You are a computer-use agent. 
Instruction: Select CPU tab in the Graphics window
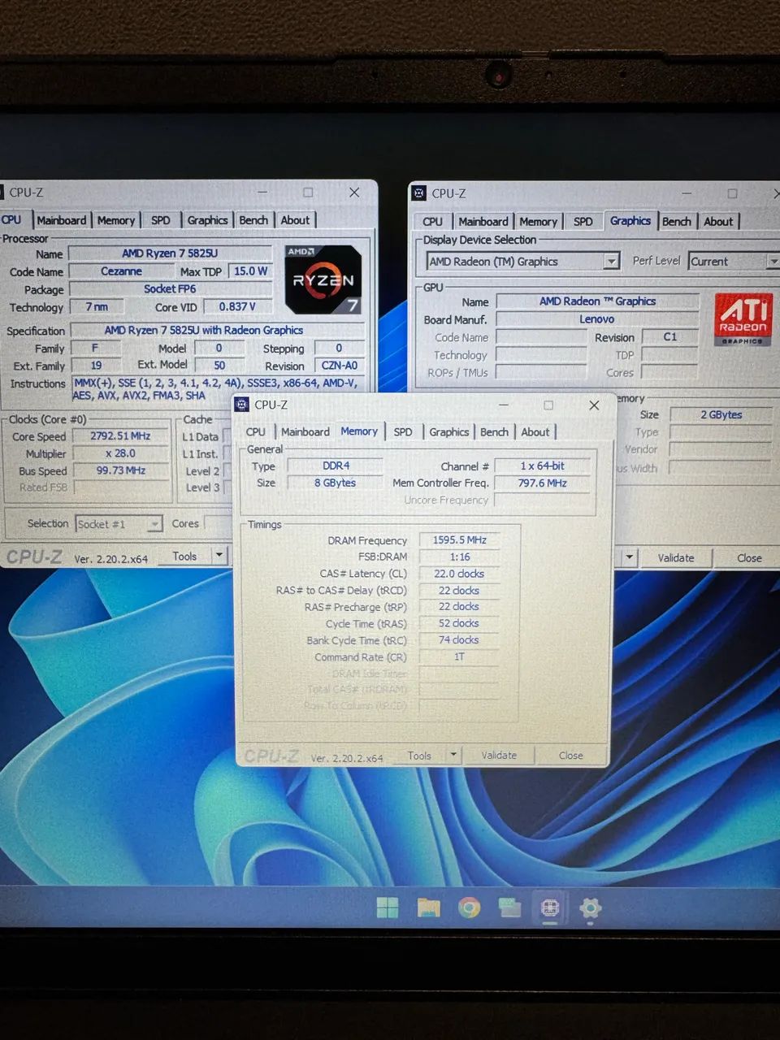[x=432, y=222]
